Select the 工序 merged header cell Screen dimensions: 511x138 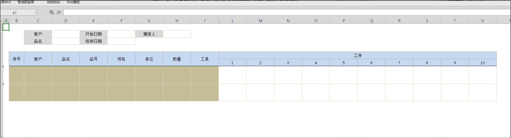pyautogui.click(x=357, y=55)
